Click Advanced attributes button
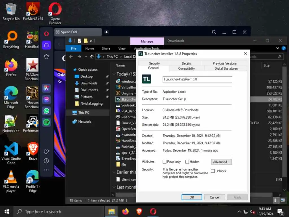 (221, 162)
